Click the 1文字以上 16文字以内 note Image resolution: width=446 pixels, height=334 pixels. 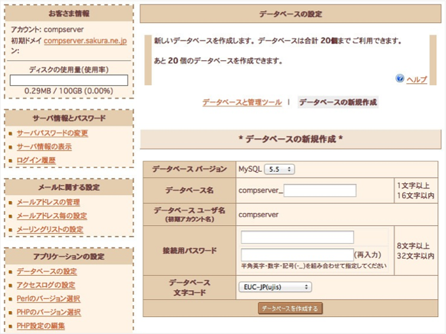[x=416, y=191]
